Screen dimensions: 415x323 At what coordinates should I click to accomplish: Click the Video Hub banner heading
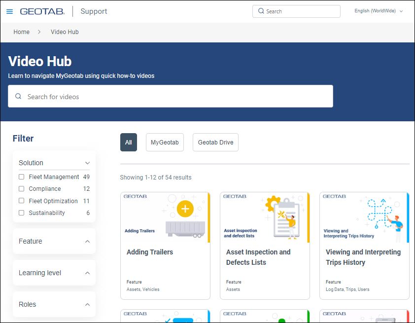pos(40,61)
